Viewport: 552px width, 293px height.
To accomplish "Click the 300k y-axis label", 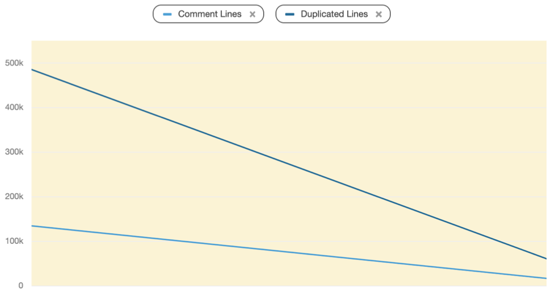I will coord(14,152).
